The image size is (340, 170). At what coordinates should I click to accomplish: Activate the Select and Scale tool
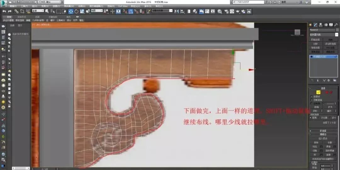point(82,11)
